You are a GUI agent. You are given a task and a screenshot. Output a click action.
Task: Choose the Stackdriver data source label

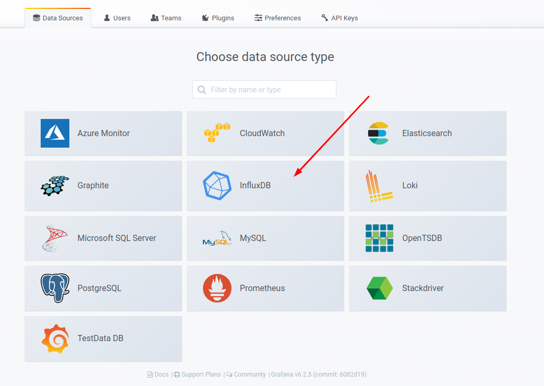(x=423, y=288)
